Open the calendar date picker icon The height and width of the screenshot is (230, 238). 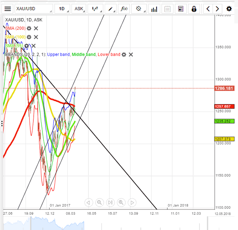pos(167,9)
